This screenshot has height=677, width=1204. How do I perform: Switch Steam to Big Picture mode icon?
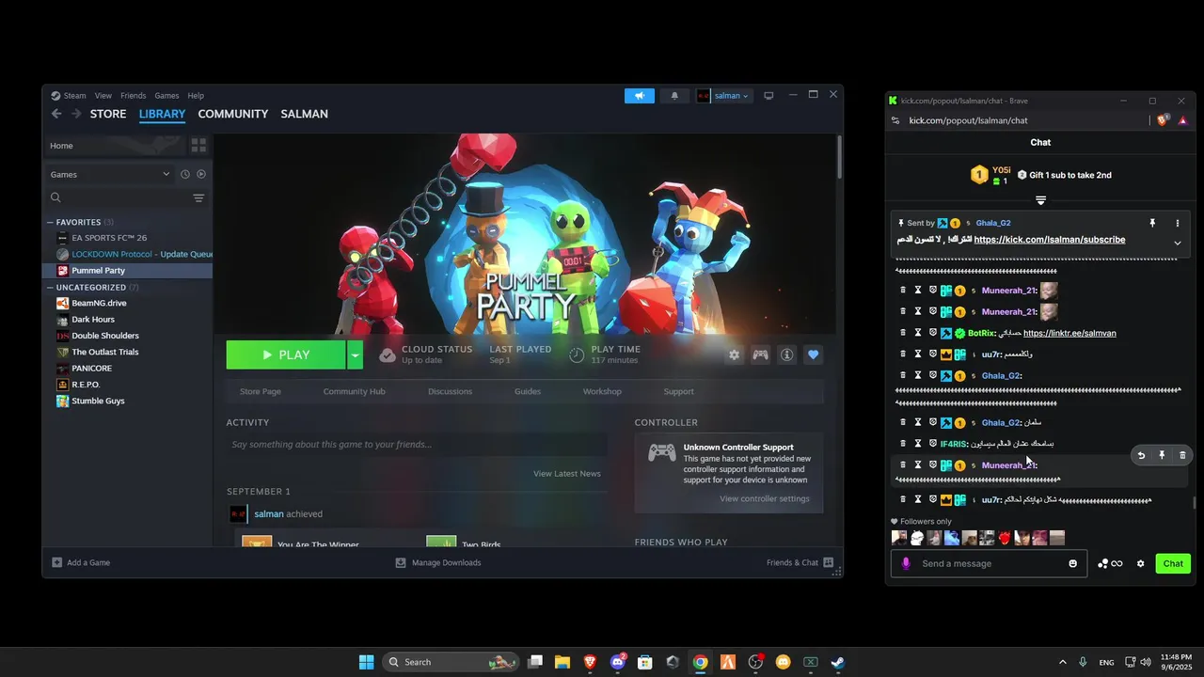pyautogui.click(x=768, y=96)
